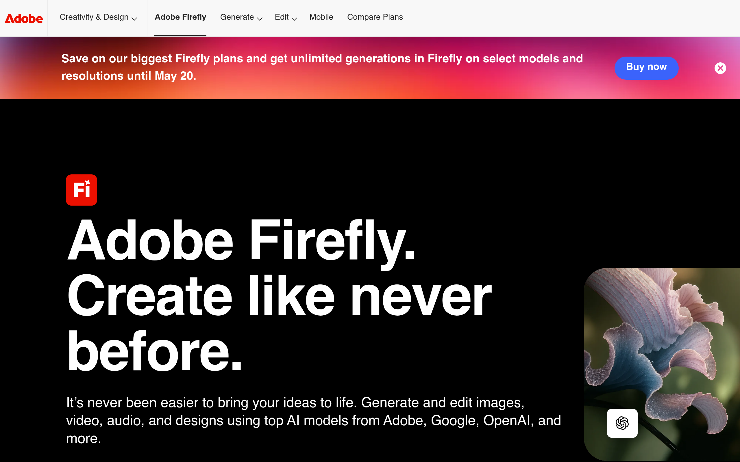
Task: Dismiss the promo banner with X icon
Action: coord(720,68)
